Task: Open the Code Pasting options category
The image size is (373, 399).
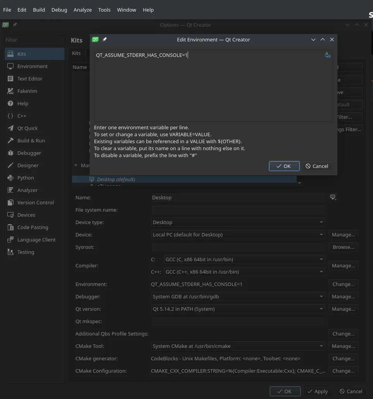Action: click(x=34, y=227)
